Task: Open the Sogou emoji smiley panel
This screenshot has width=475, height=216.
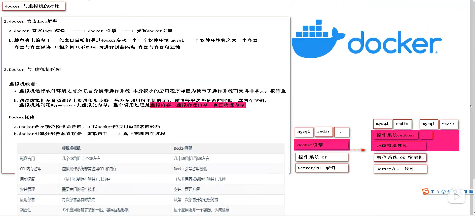Action: tap(444, 192)
